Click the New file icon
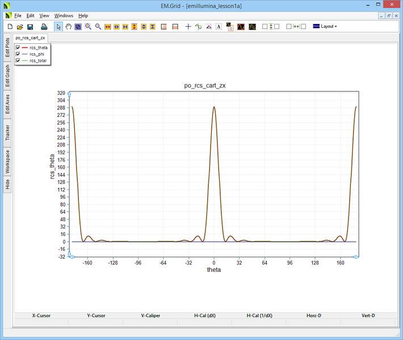Viewport: 403px width, 340px height. click(10, 27)
